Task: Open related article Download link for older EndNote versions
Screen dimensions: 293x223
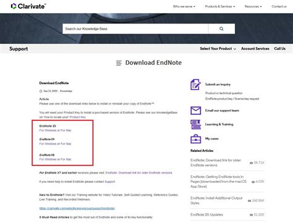Action: 216,162
